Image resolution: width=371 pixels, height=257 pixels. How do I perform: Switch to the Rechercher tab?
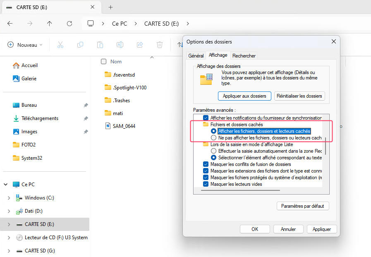point(244,55)
